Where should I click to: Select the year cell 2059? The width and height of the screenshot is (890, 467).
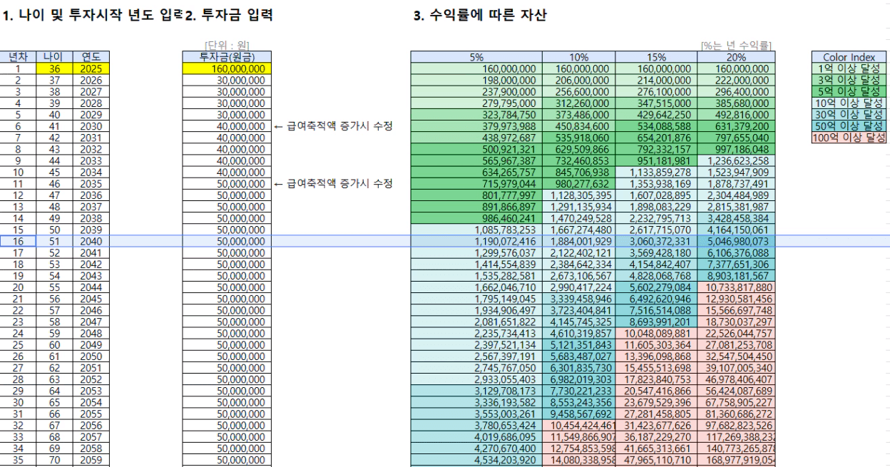91,458
